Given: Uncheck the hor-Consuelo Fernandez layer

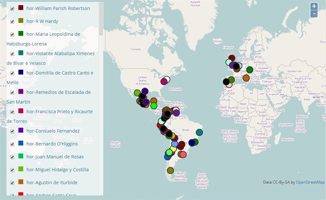Looking at the screenshot, I should (x=12, y=131).
